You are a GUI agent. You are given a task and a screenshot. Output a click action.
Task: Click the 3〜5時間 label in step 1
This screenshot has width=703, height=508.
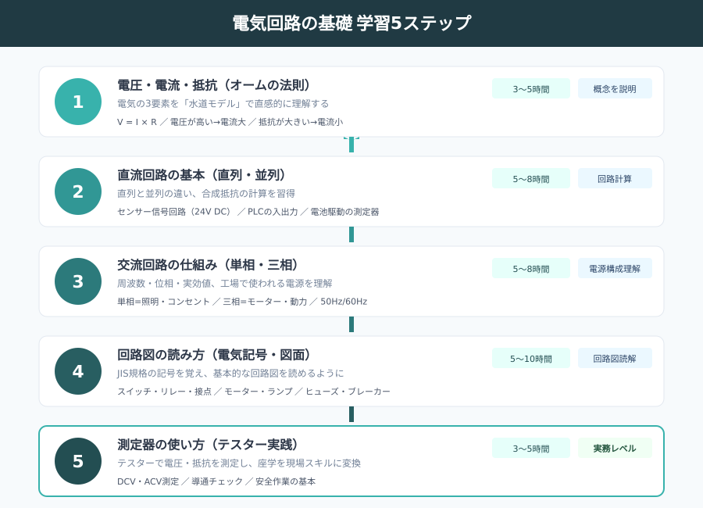coord(530,89)
